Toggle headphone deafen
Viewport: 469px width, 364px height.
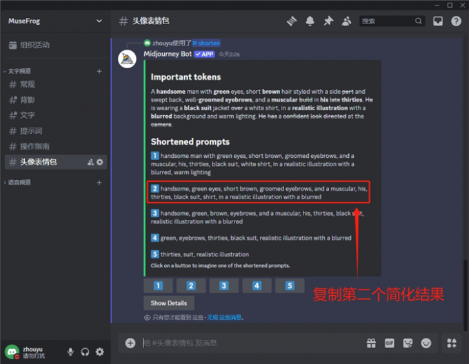tap(85, 352)
